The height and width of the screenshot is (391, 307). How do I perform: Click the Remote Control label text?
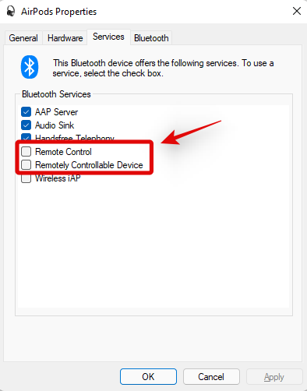coord(63,152)
